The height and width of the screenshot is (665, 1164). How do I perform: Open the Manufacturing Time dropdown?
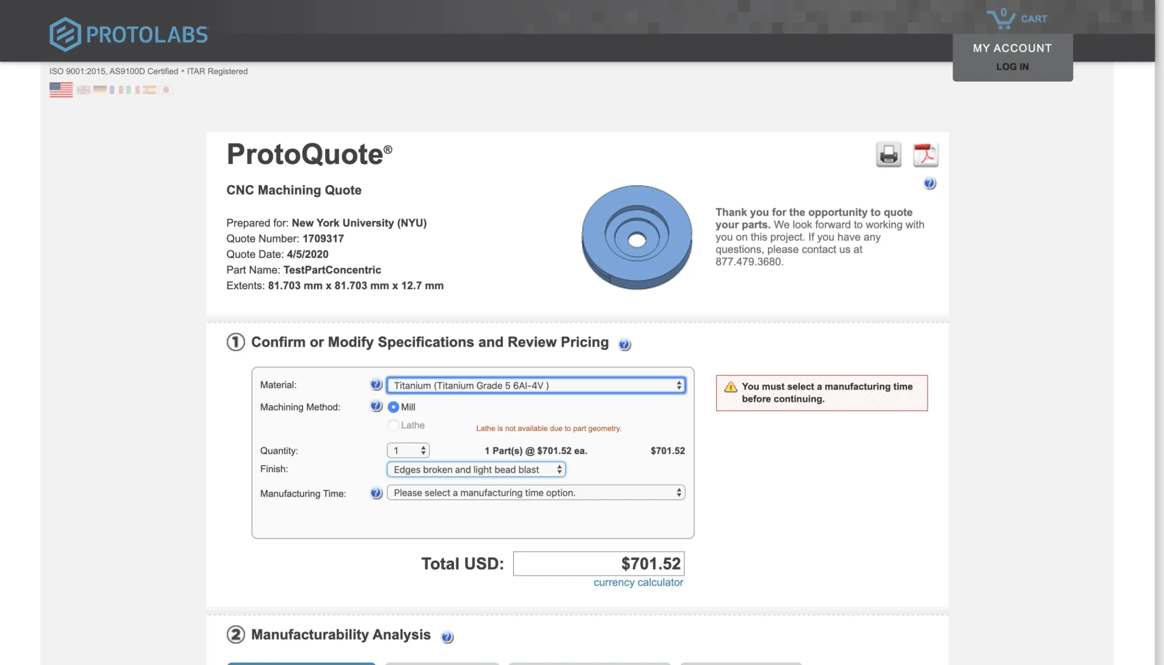tap(536, 493)
